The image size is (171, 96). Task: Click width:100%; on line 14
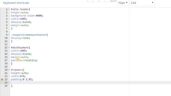(x=19, y=51)
